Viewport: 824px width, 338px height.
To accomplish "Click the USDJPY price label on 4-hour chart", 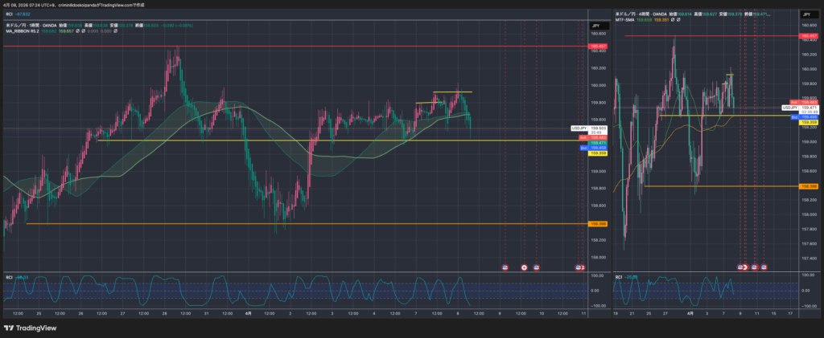I will point(793,107).
